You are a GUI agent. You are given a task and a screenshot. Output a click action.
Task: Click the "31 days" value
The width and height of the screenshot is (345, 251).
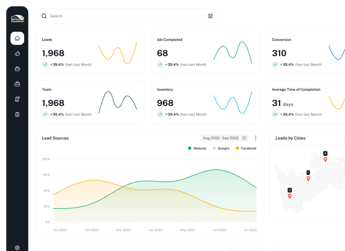point(283,103)
